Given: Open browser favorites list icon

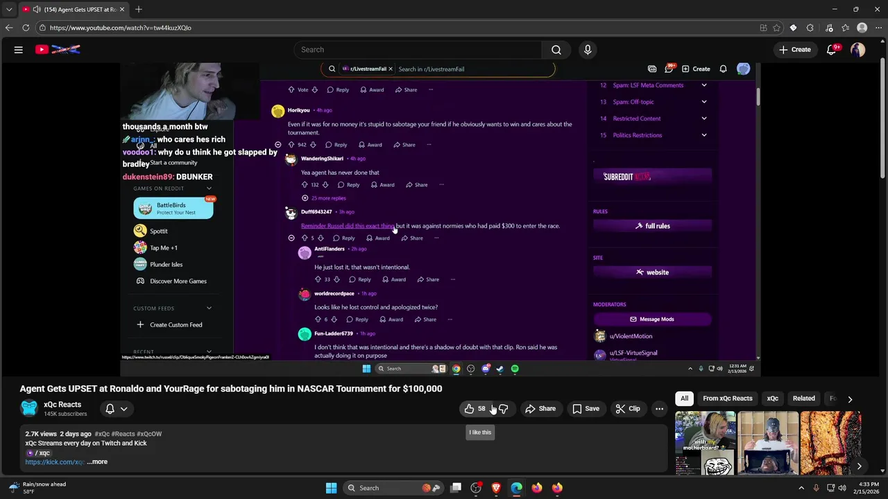Looking at the screenshot, I should click(x=846, y=28).
